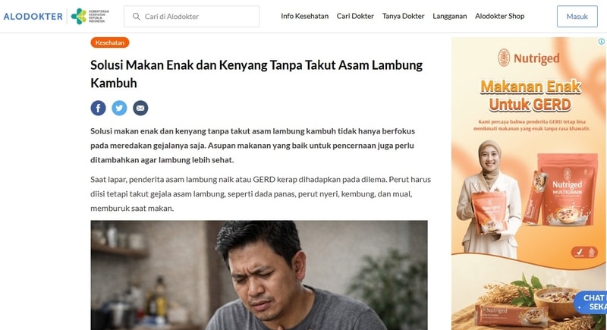The image size is (607, 330).
Task: Select the Langganan menu item
Action: pyautogui.click(x=449, y=16)
